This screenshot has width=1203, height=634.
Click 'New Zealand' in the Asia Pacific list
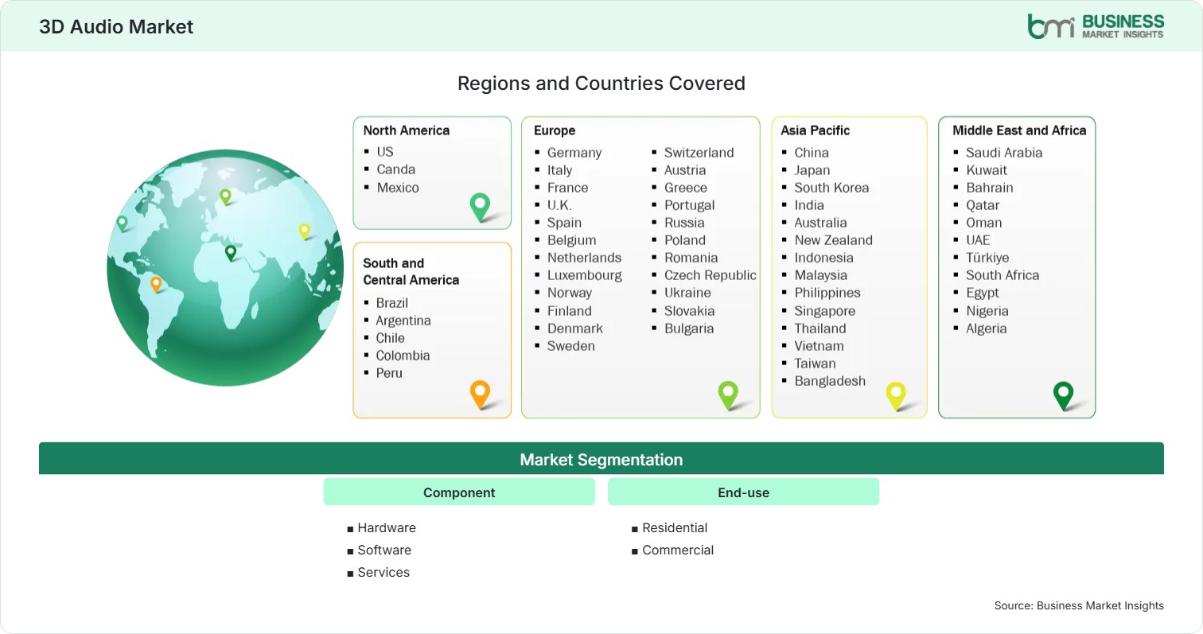coord(834,239)
